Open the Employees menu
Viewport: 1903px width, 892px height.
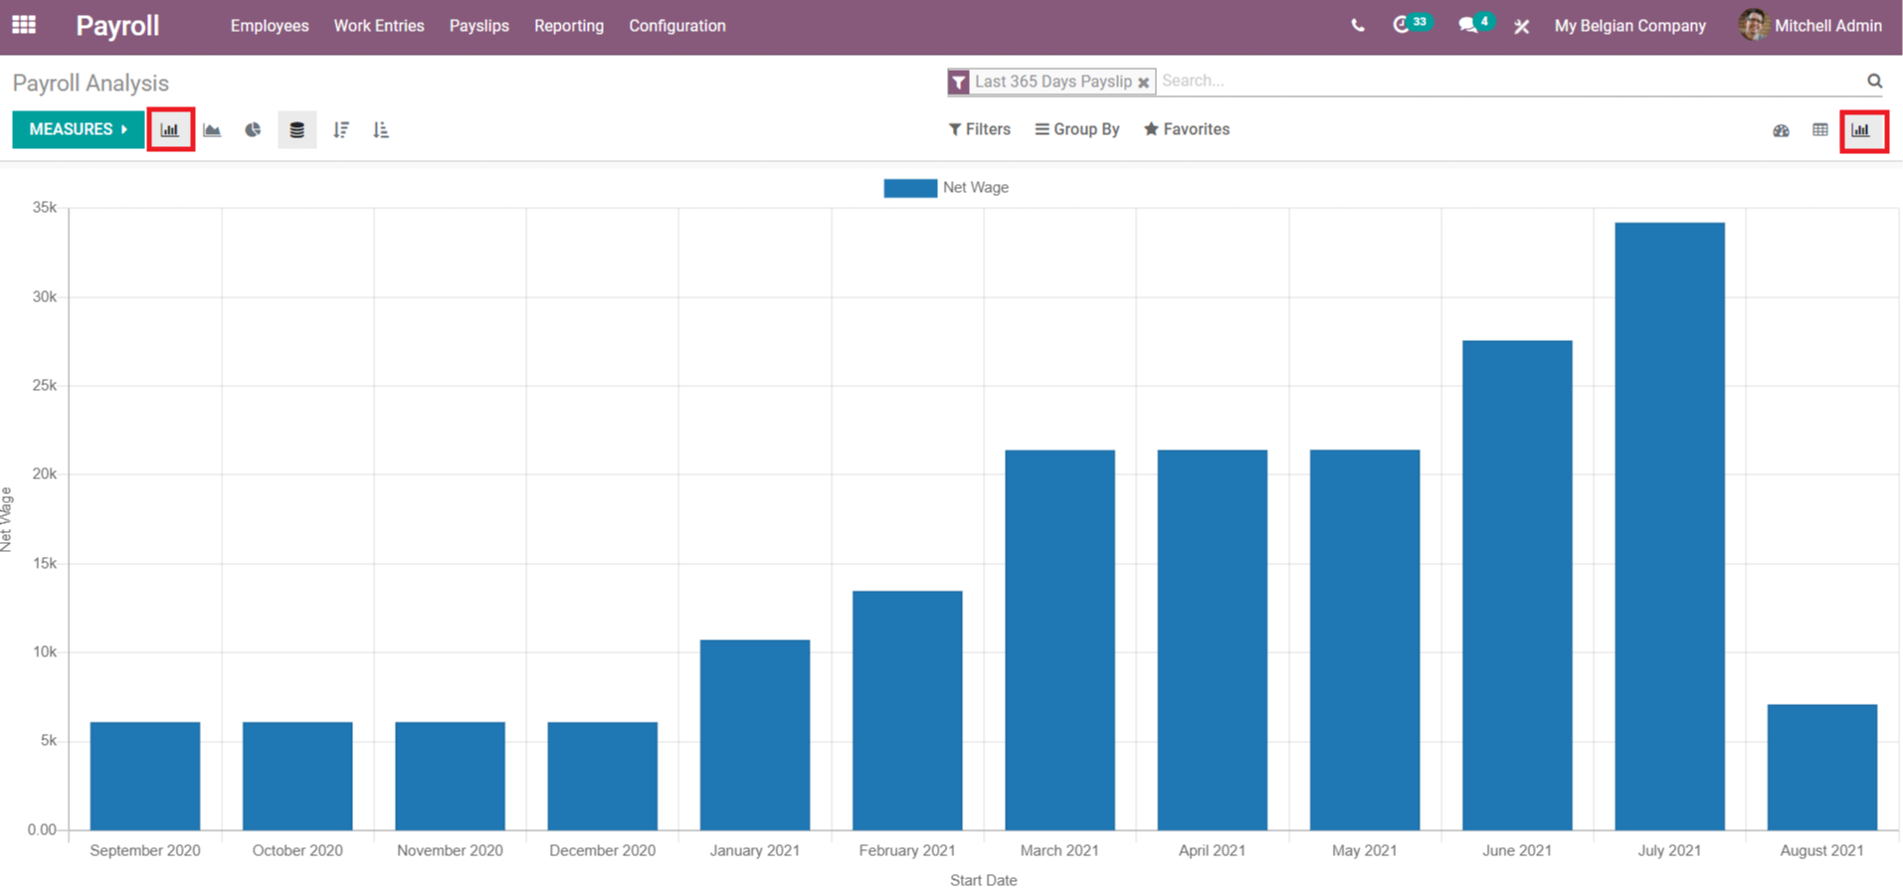[x=270, y=26]
